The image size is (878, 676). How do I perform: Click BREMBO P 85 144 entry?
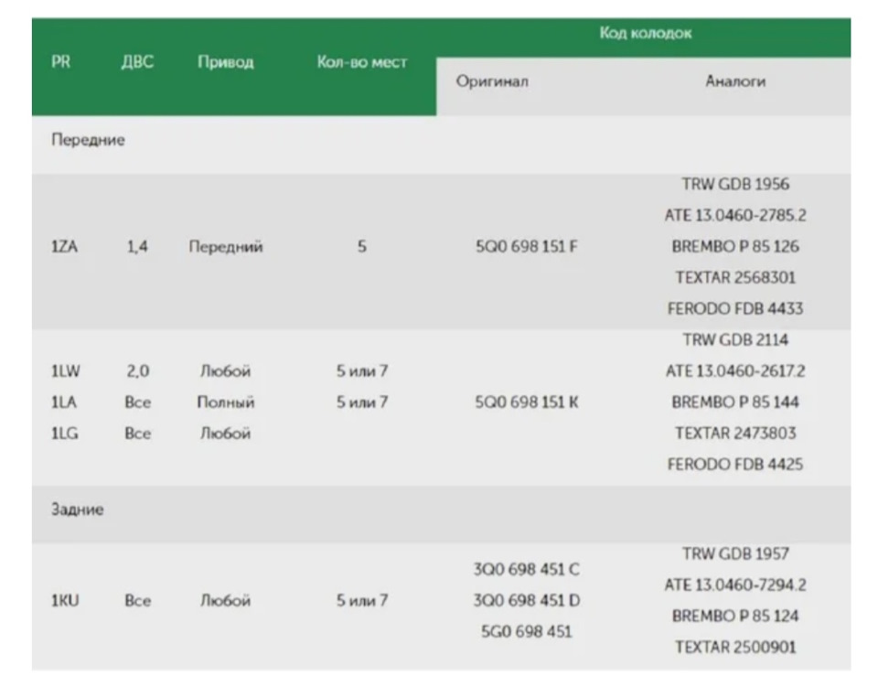tap(735, 402)
